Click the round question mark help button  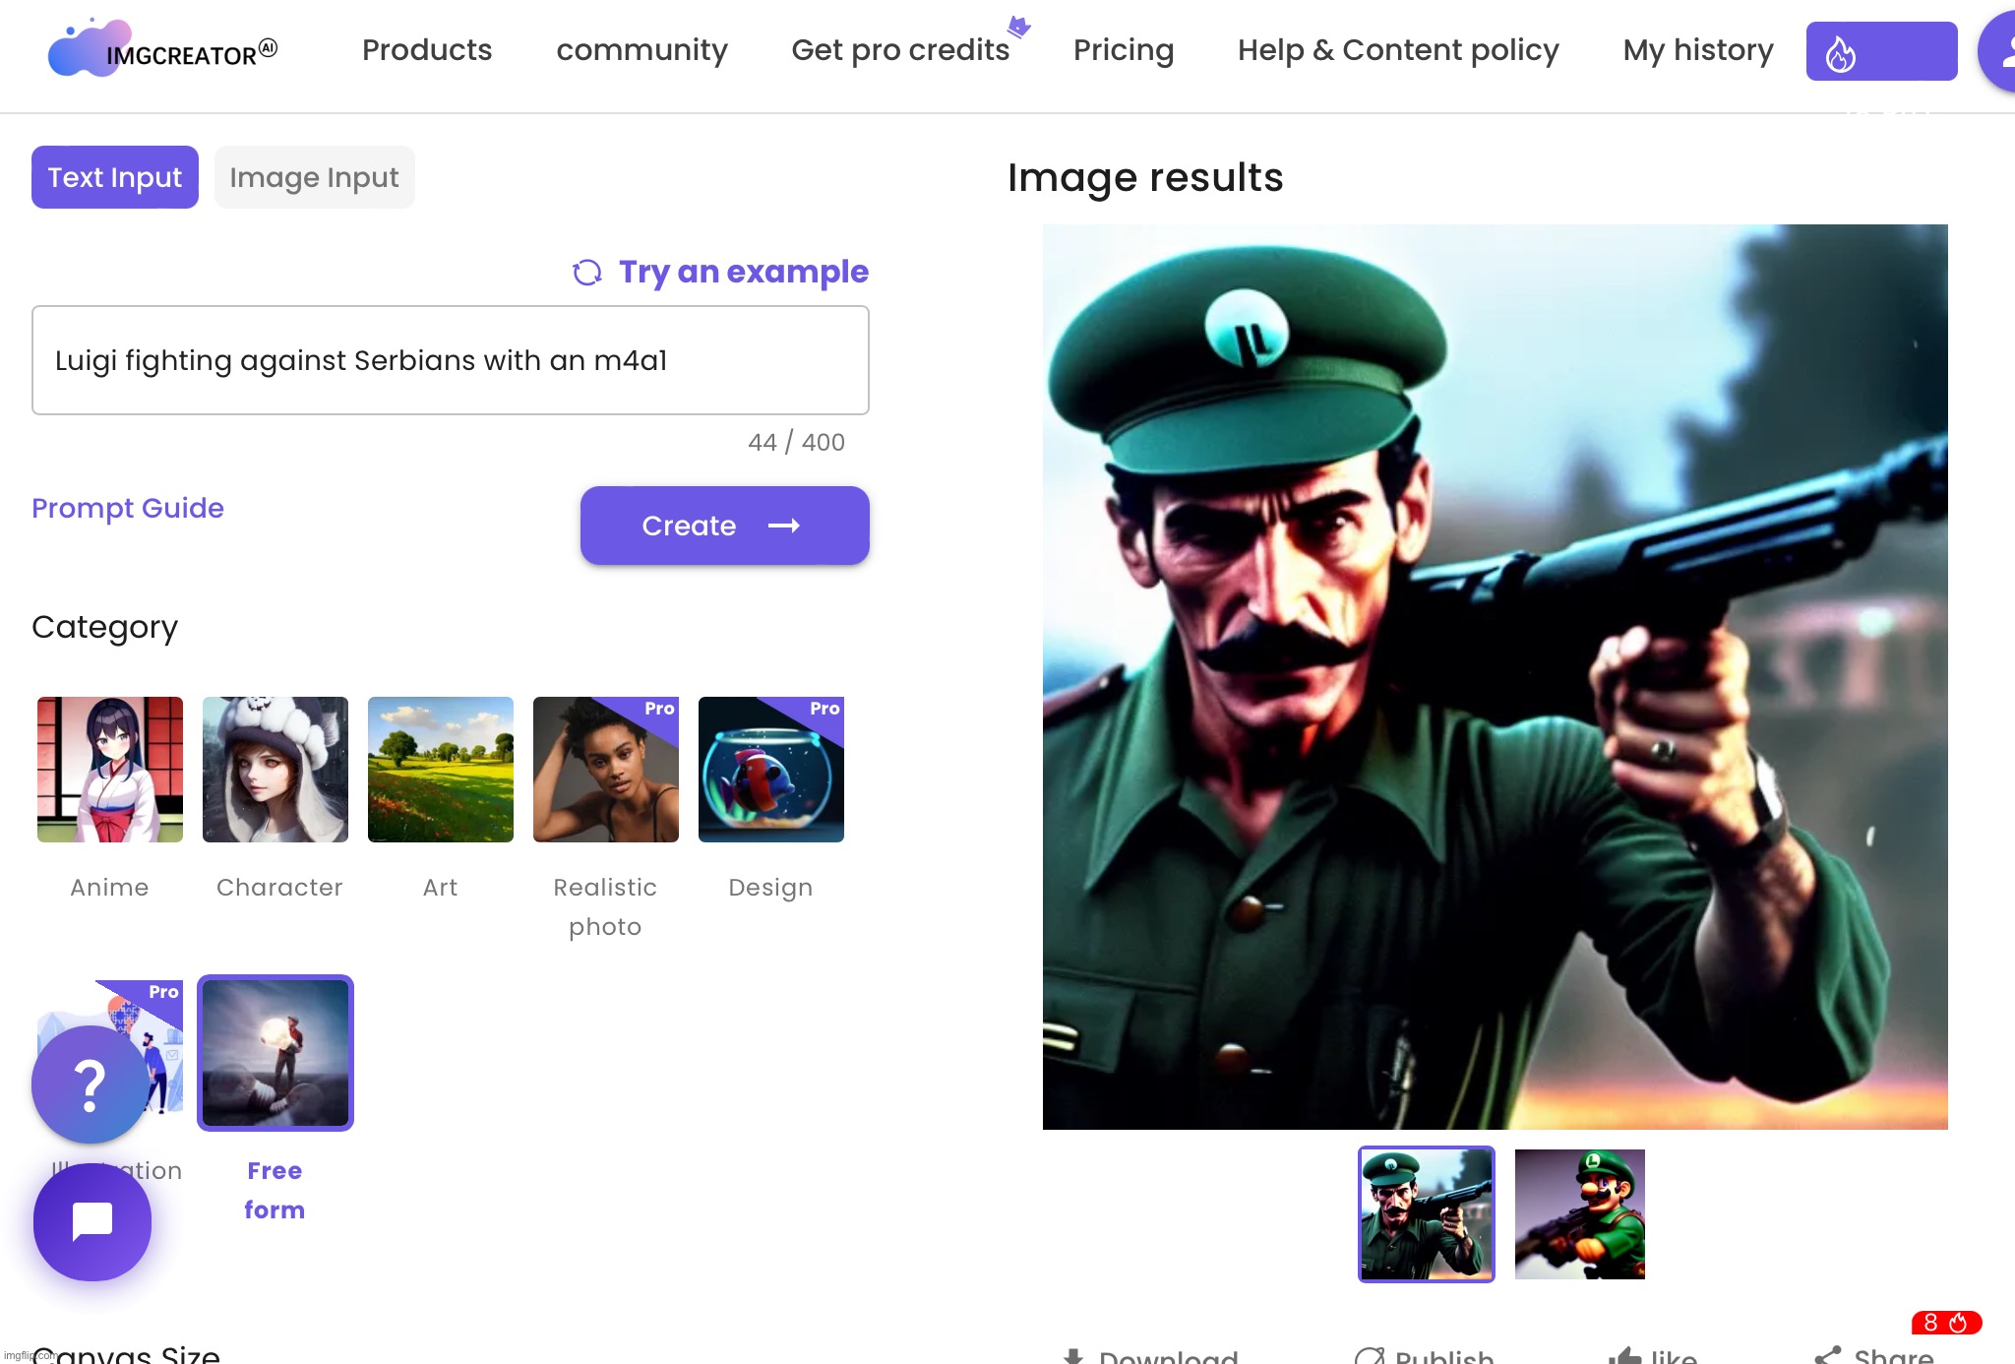pyautogui.click(x=91, y=1085)
